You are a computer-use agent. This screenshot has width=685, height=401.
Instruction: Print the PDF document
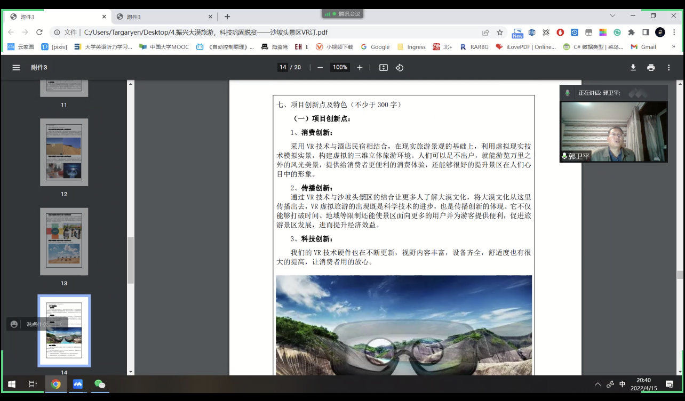(651, 68)
